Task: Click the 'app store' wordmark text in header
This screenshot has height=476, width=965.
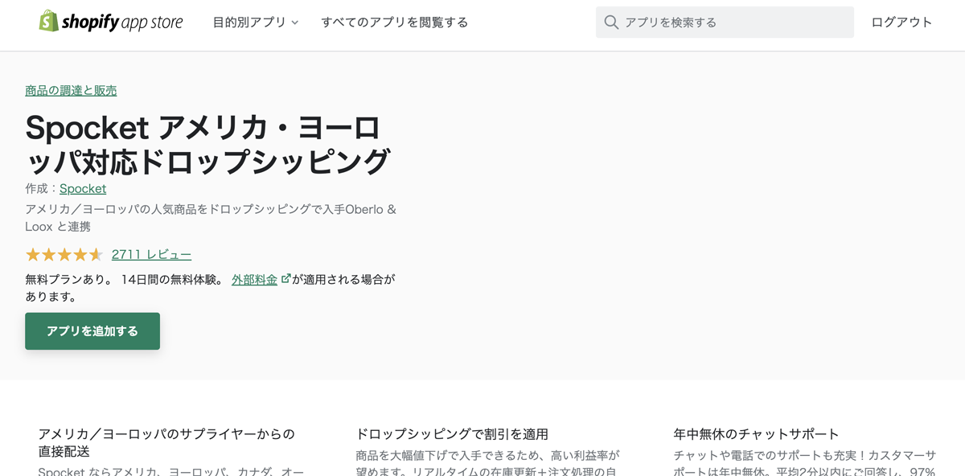Action: pos(152,23)
